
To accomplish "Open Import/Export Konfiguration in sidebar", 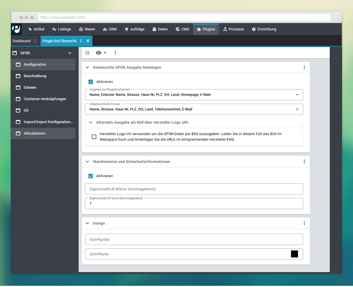I will click(43, 122).
